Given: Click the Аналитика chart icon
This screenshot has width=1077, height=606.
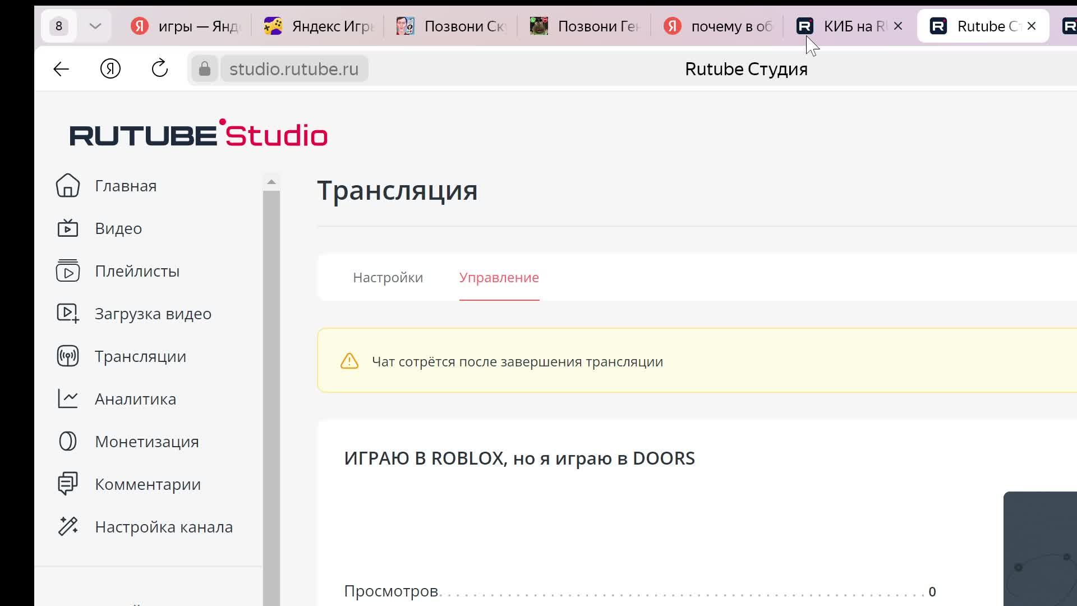Looking at the screenshot, I should coord(68,399).
